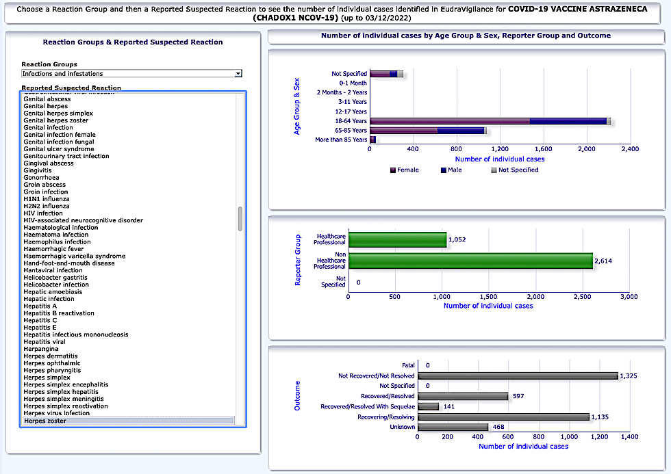Select 'HIV infection' in the list
This screenshot has height=474, width=671.
pos(42,213)
